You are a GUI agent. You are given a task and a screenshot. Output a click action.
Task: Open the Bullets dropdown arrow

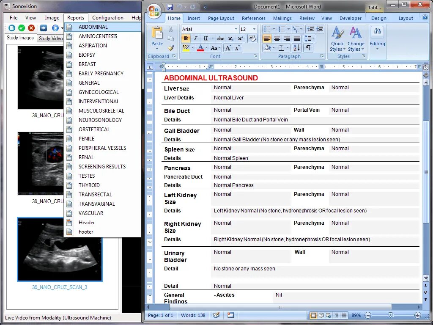click(274, 29)
